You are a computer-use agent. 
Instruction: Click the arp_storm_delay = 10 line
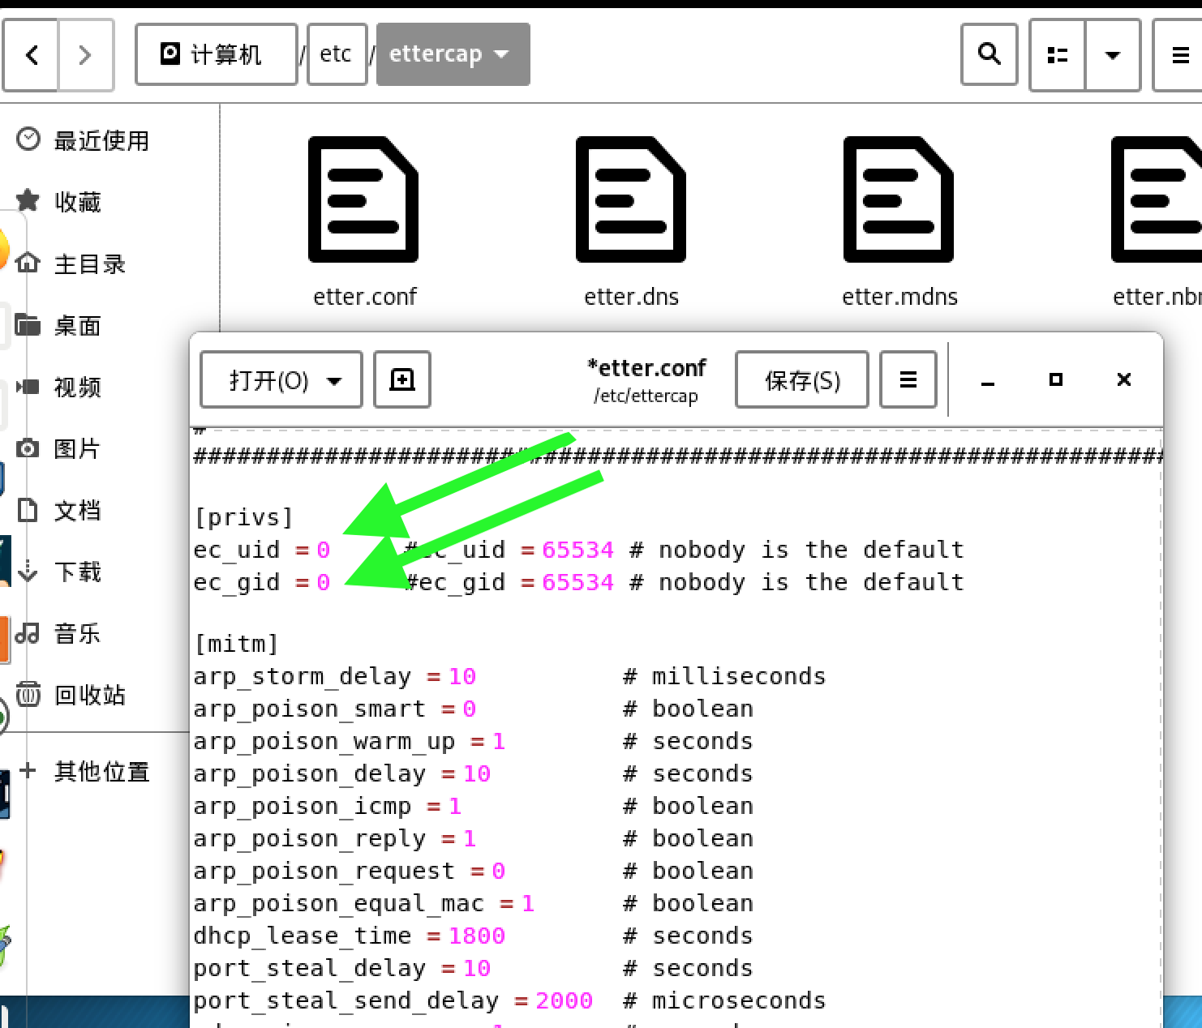(x=335, y=676)
